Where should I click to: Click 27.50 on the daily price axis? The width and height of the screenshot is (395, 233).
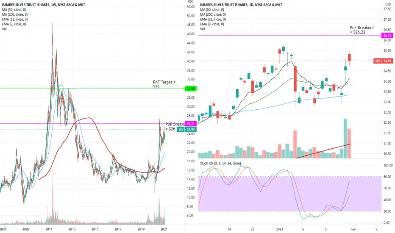387,9
